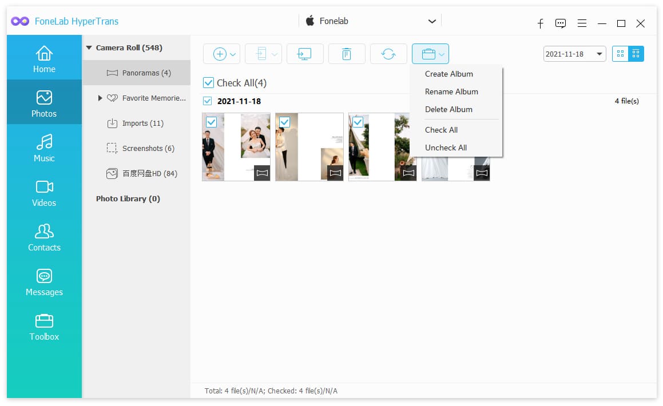Screen dimensions: 663x406
Task: Select the second panorama photo thumbnail
Action: [x=309, y=147]
